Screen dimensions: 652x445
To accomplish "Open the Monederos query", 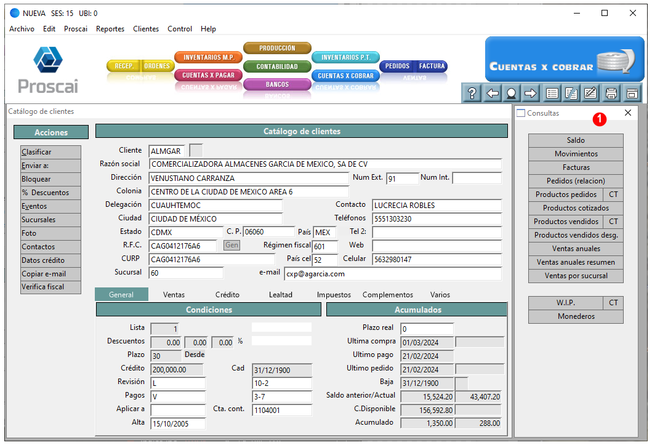I will click(576, 316).
